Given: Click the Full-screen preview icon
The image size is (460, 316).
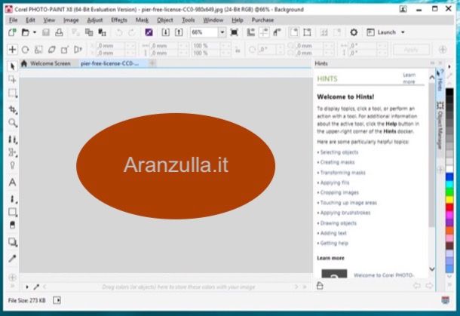Looking at the screenshot, I should 234,32.
